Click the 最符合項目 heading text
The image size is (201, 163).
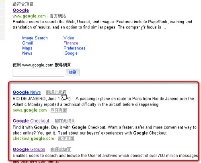point(23,4)
